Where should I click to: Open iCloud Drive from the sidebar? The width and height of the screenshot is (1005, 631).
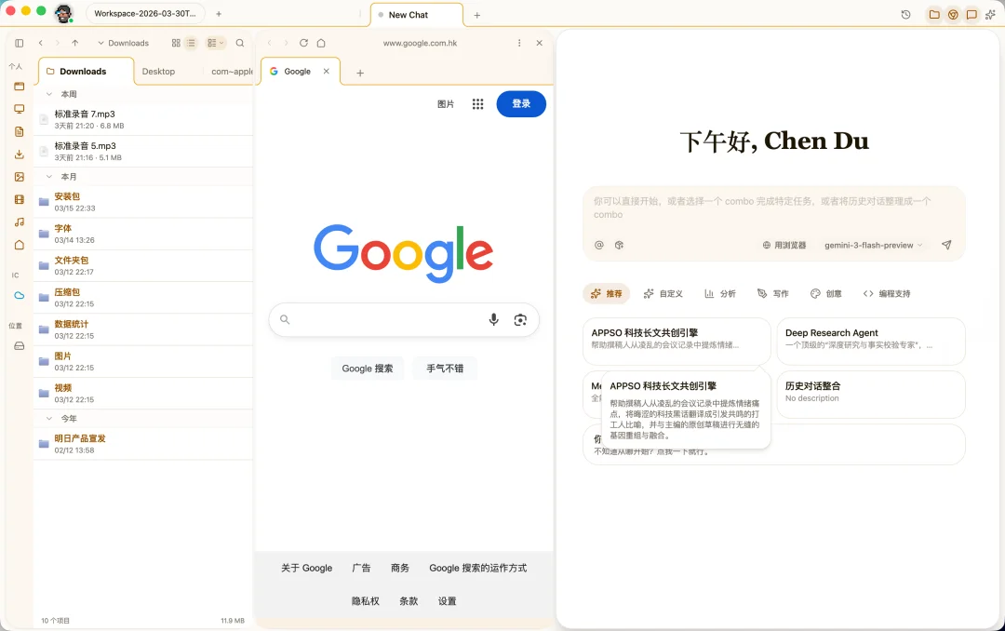coord(19,295)
